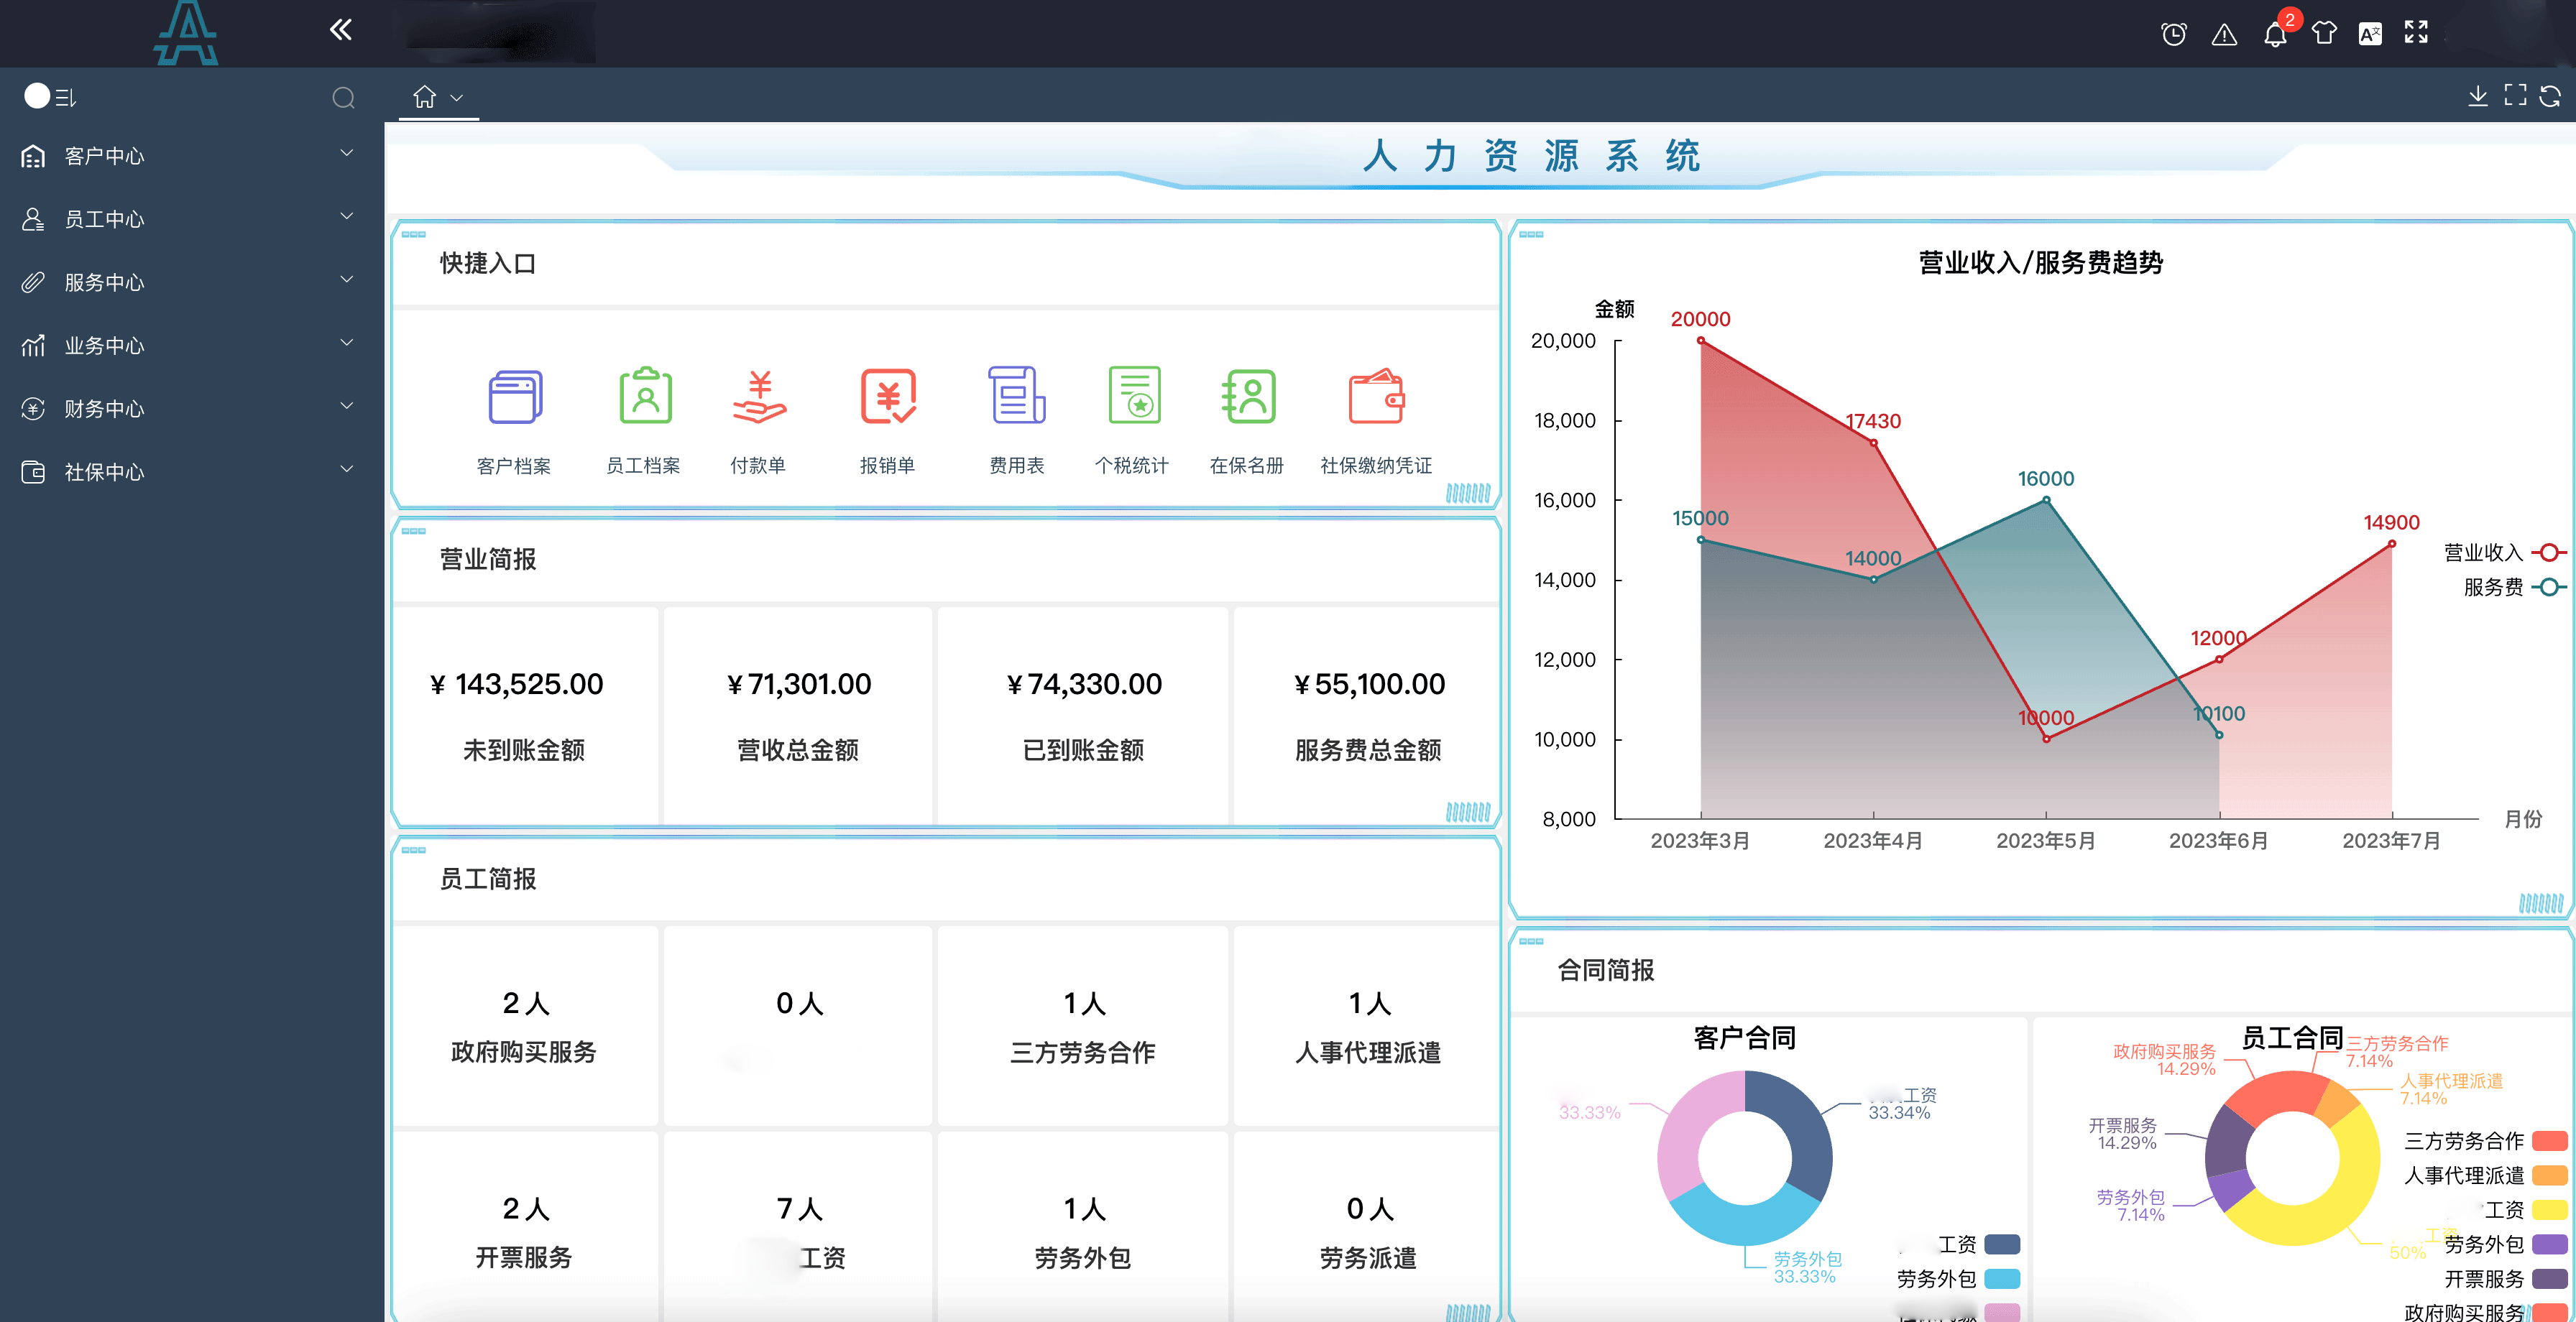Click the 20000 data point on chart
Viewport: 2576px width, 1322px height.
tap(1700, 341)
